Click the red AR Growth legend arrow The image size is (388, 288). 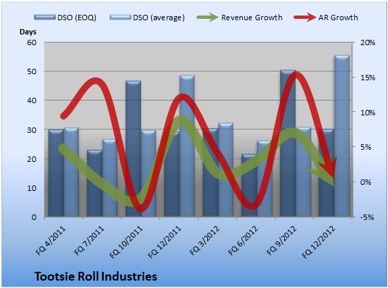coord(305,18)
